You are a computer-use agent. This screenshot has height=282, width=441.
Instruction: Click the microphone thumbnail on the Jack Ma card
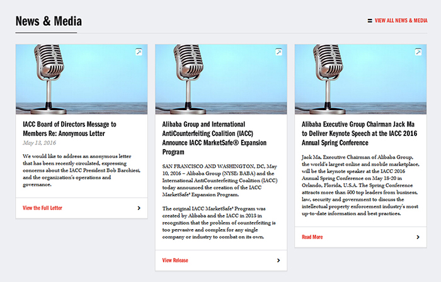click(360, 79)
